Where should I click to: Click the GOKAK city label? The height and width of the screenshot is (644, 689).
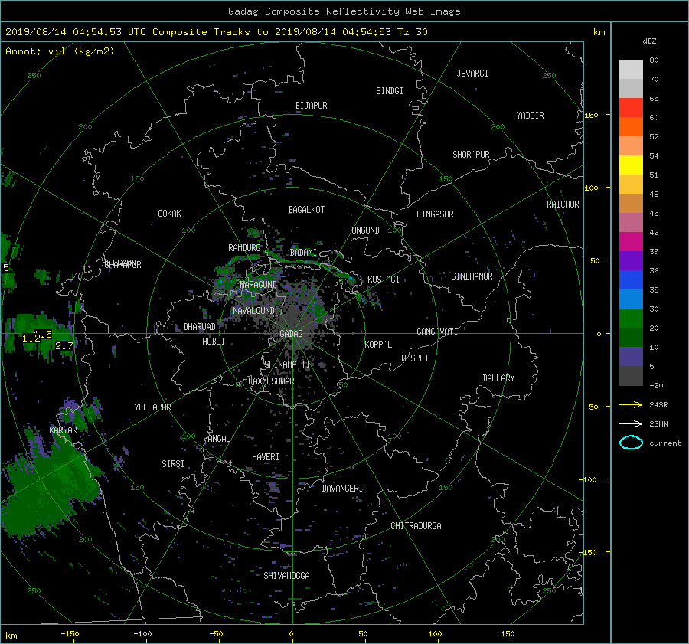coord(169,213)
